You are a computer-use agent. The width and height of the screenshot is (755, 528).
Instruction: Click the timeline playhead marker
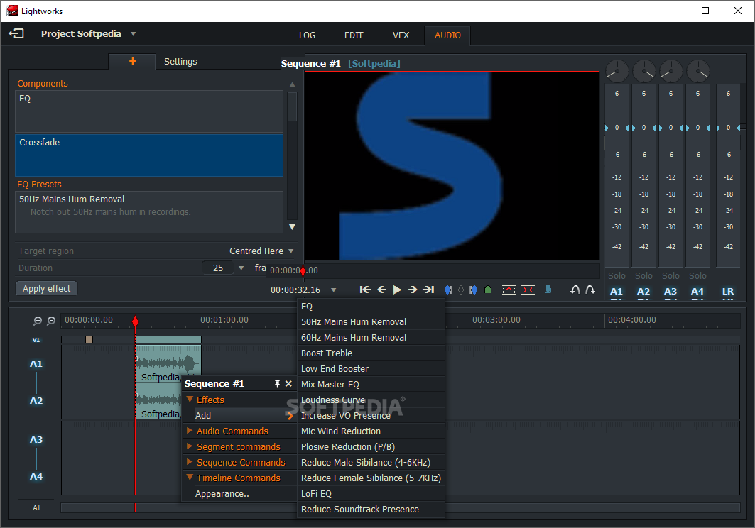click(x=135, y=321)
